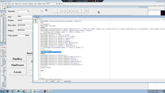Click the partially hidden Inser button

coord(30,53)
